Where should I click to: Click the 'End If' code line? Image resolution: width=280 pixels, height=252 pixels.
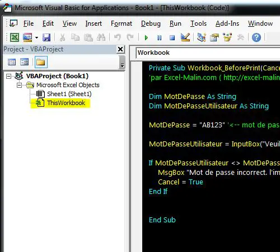point(158,192)
